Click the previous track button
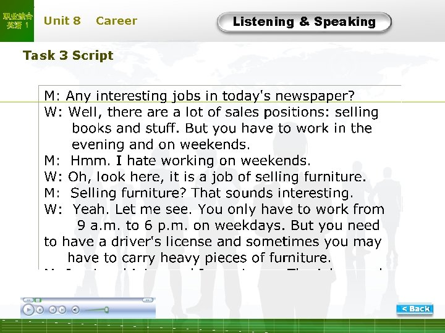The width and height of the screenshot is (445, 333). pos(53,310)
